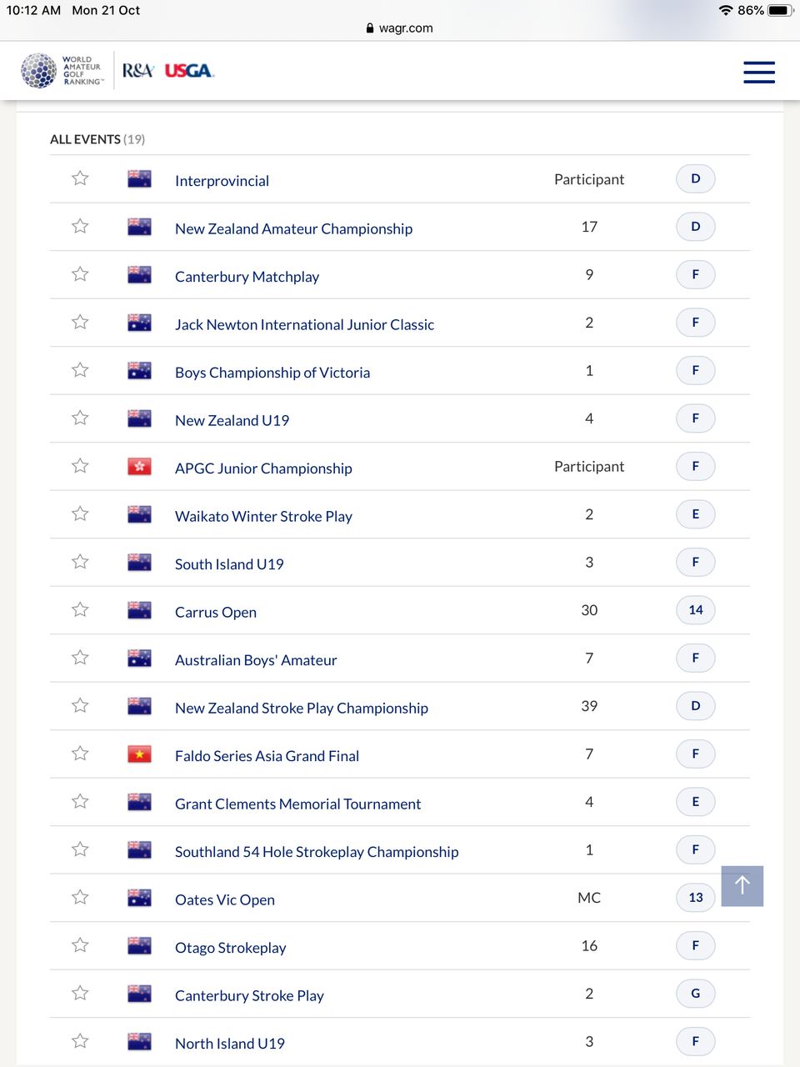Open the Waikato Winter Stroke Play link

tap(263, 516)
